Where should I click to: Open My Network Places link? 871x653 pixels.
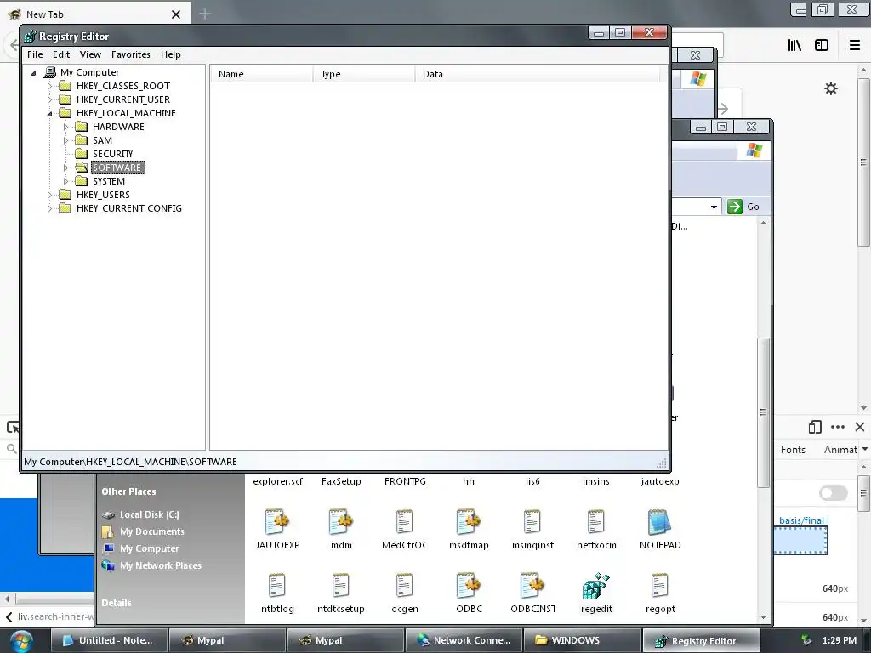click(161, 565)
